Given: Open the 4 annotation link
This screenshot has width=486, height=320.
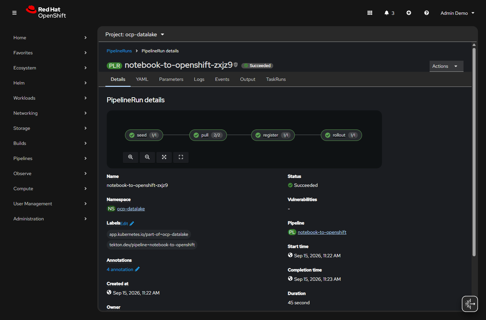Looking at the screenshot, I should (x=120, y=269).
